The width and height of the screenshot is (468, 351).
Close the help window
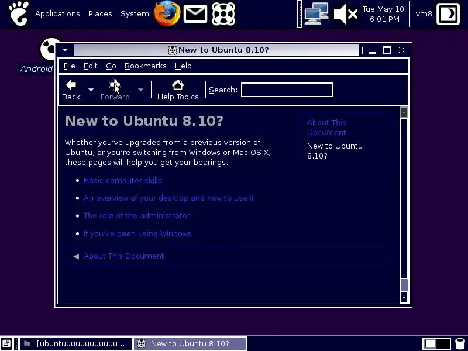401,50
